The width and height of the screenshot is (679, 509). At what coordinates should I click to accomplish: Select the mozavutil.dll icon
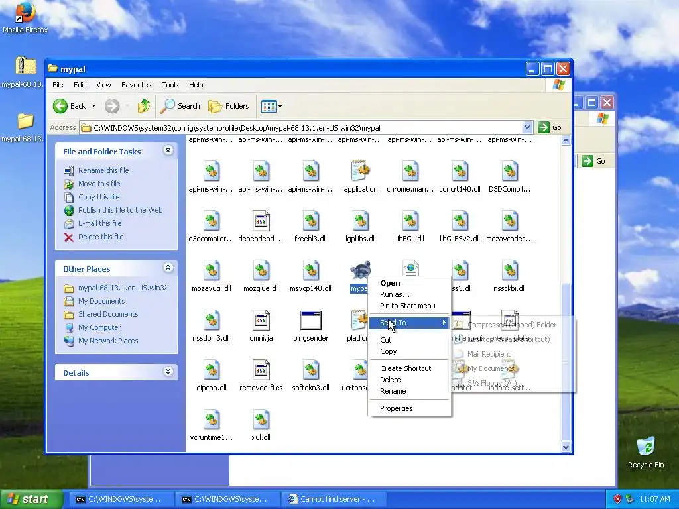pos(212,270)
